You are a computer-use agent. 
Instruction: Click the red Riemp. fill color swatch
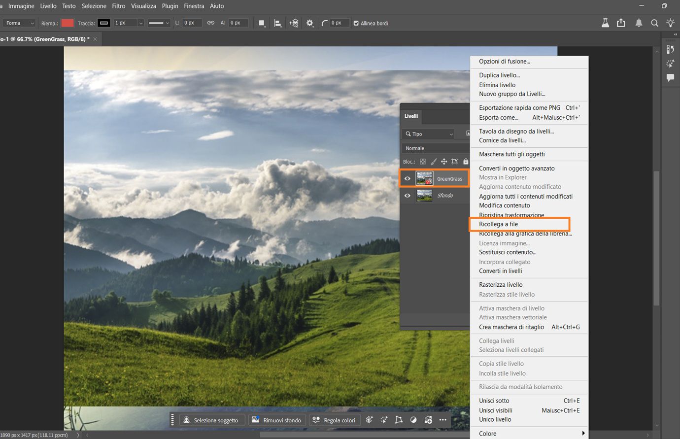tap(68, 23)
